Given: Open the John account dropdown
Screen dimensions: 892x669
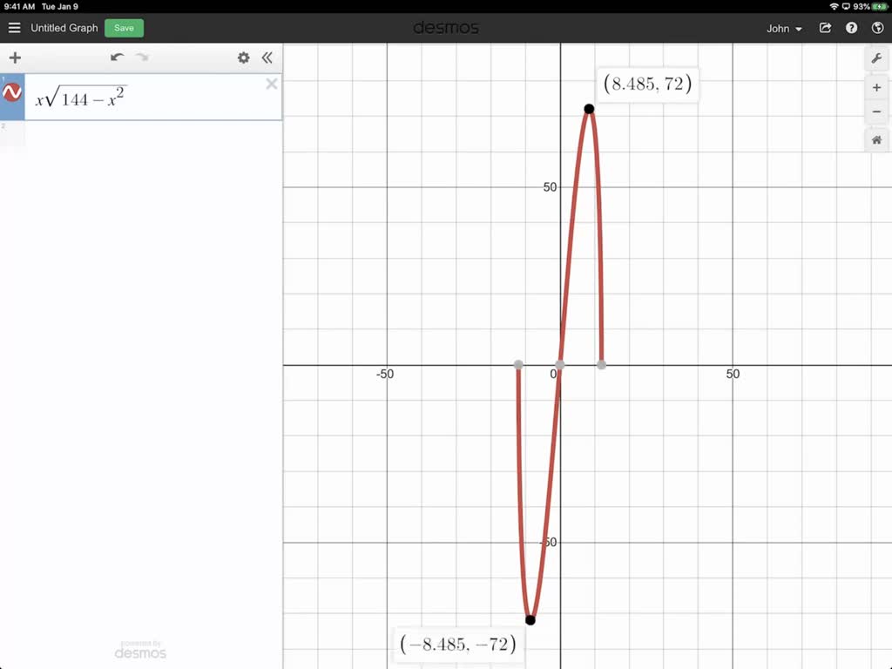Looking at the screenshot, I should pos(782,28).
